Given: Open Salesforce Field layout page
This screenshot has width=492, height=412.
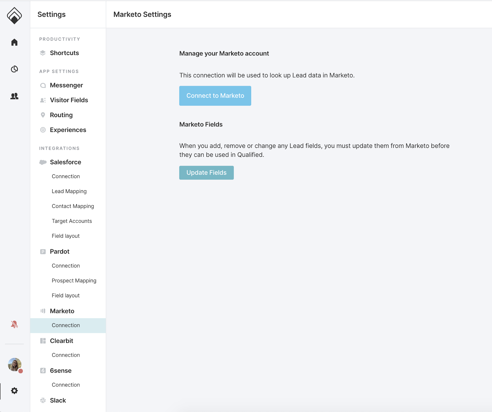Looking at the screenshot, I should click(65, 236).
